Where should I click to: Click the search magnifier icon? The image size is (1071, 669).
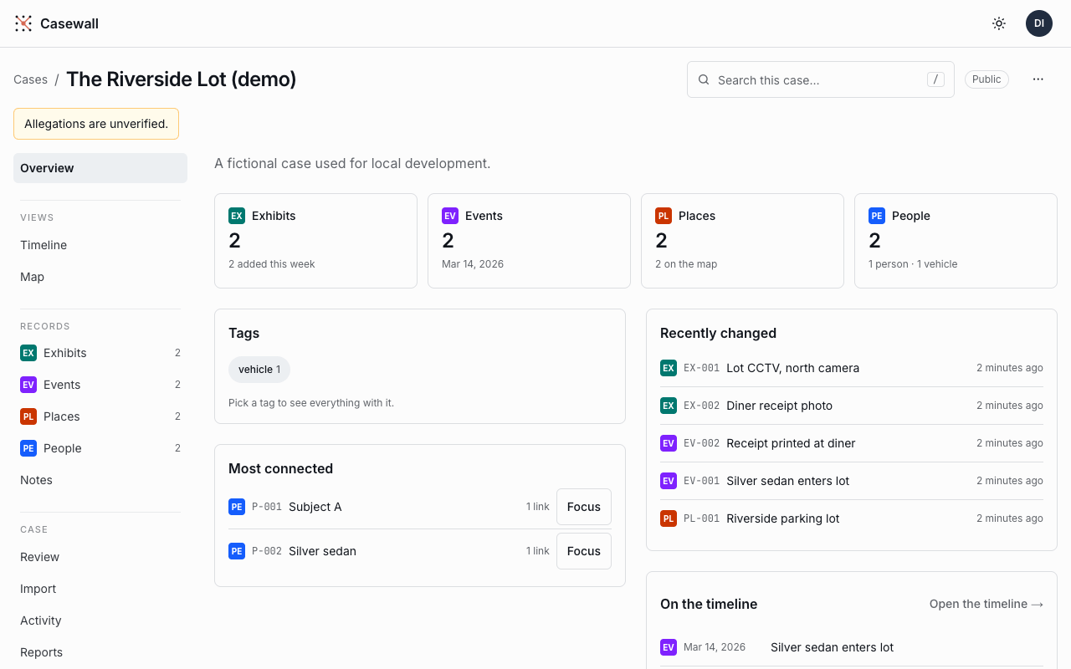coord(704,80)
